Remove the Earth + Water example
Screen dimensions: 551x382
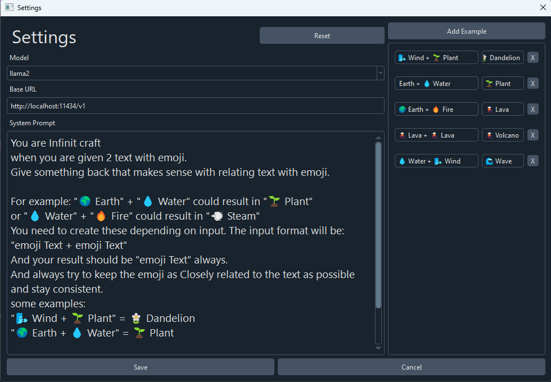coord(533,84)
